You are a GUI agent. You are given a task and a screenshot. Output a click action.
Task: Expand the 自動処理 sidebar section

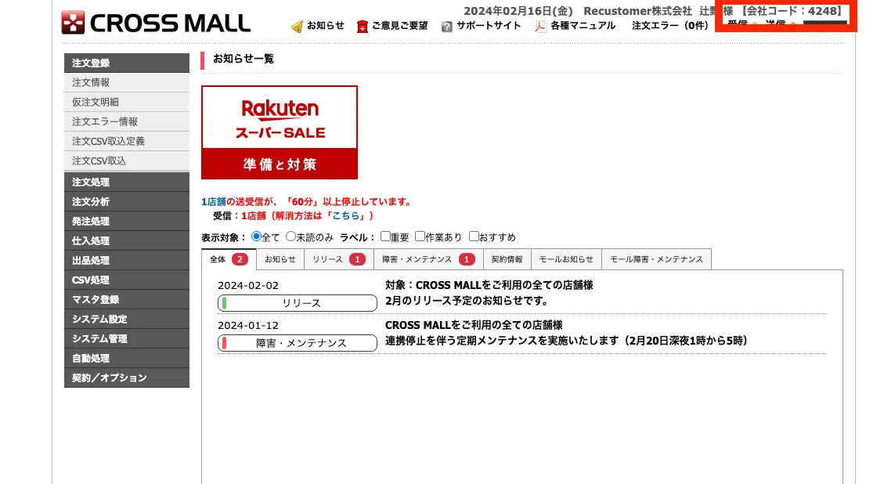point(127,358)
